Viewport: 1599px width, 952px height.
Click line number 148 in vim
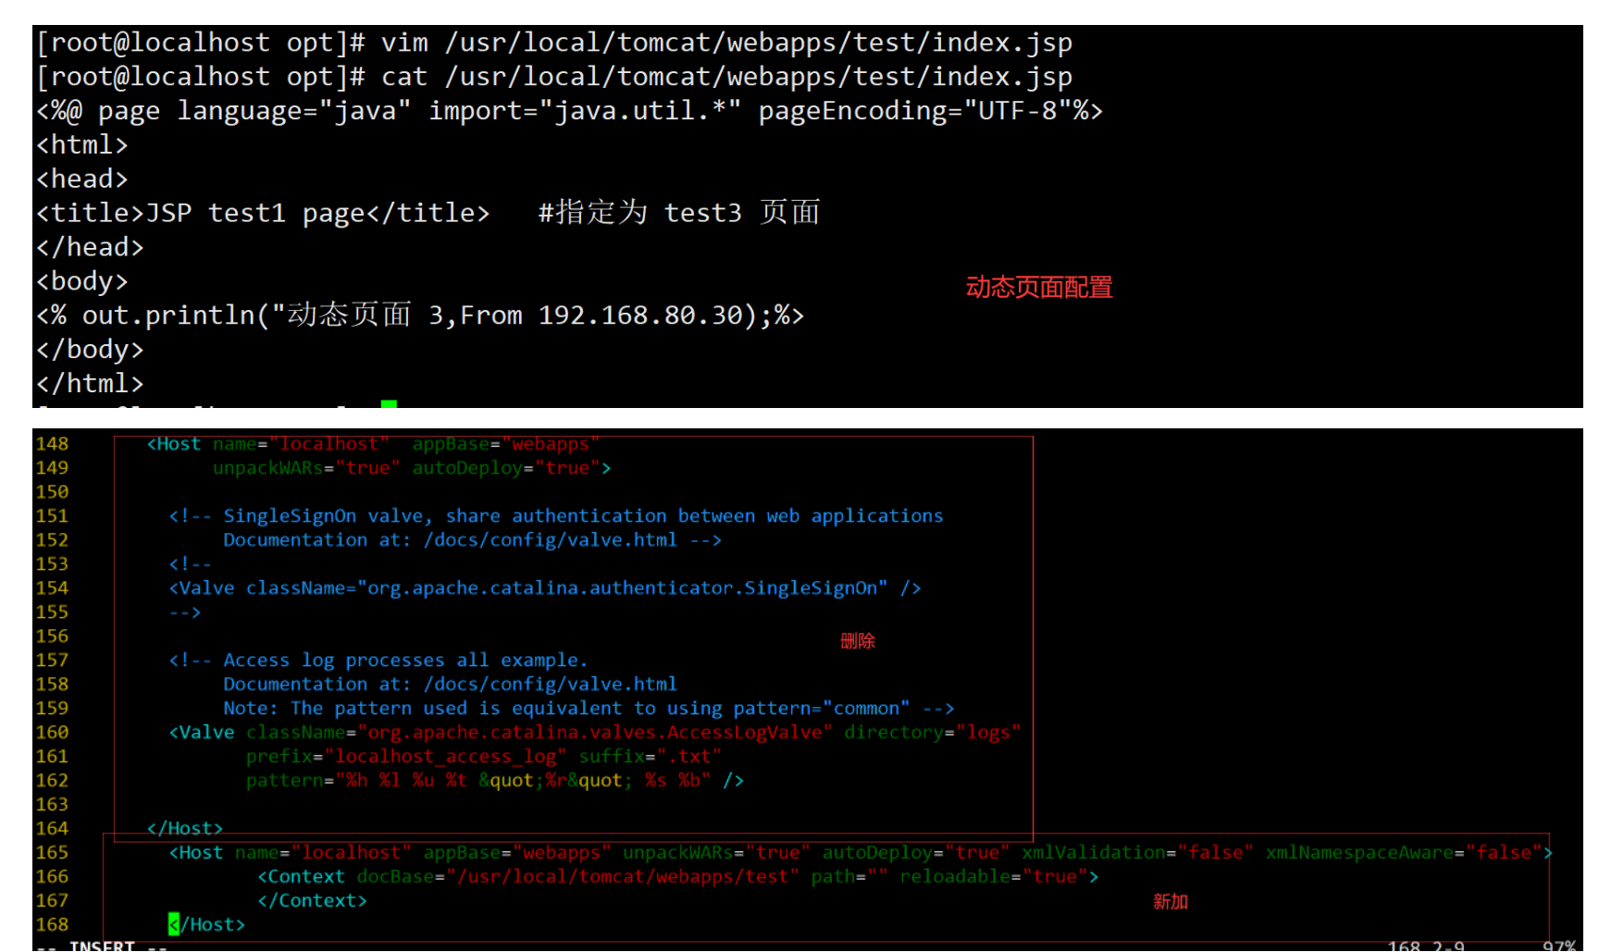click(52, 444)
